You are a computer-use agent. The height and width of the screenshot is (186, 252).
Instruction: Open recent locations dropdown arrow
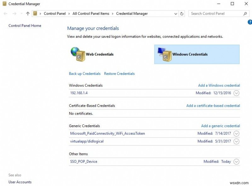(x=21, y=14)
